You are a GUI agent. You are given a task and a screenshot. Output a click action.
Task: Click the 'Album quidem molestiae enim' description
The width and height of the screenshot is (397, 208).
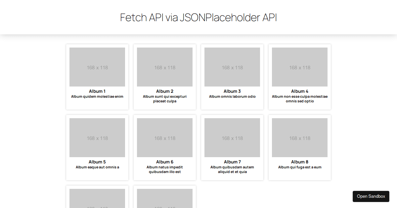coord(97,96)
